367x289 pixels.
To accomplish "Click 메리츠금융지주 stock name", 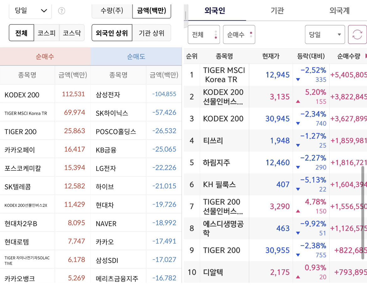I will (x=117, y=279).
